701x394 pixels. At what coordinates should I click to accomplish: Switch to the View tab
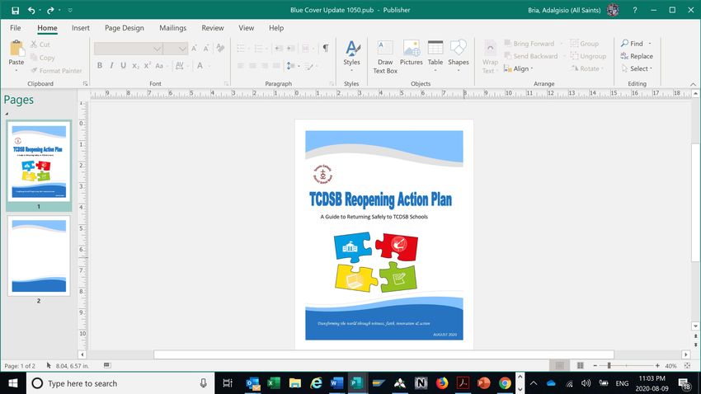(246, 28)
